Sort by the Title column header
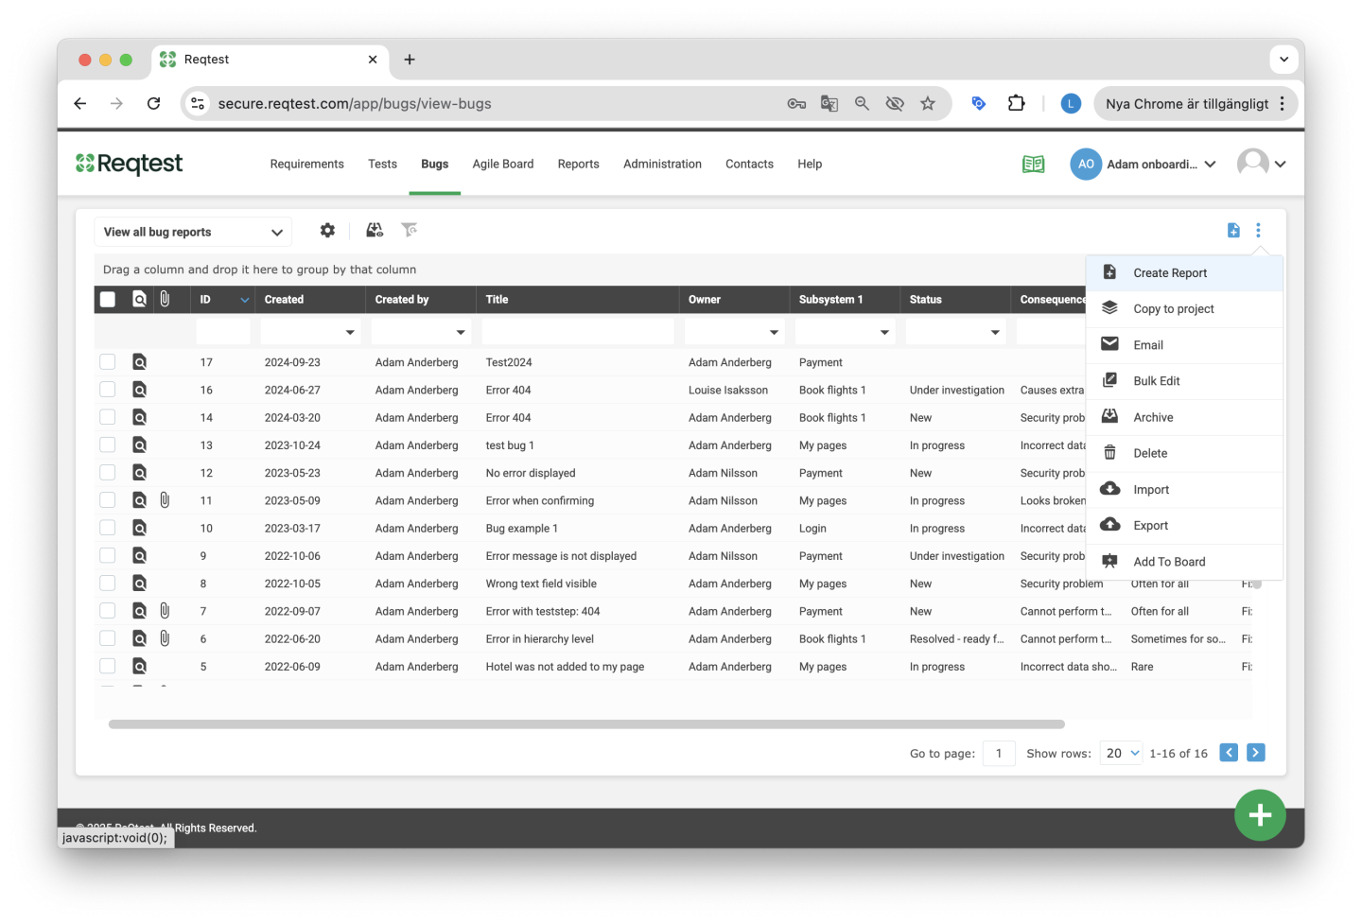 pyautogui.click(x=497, y=300)
